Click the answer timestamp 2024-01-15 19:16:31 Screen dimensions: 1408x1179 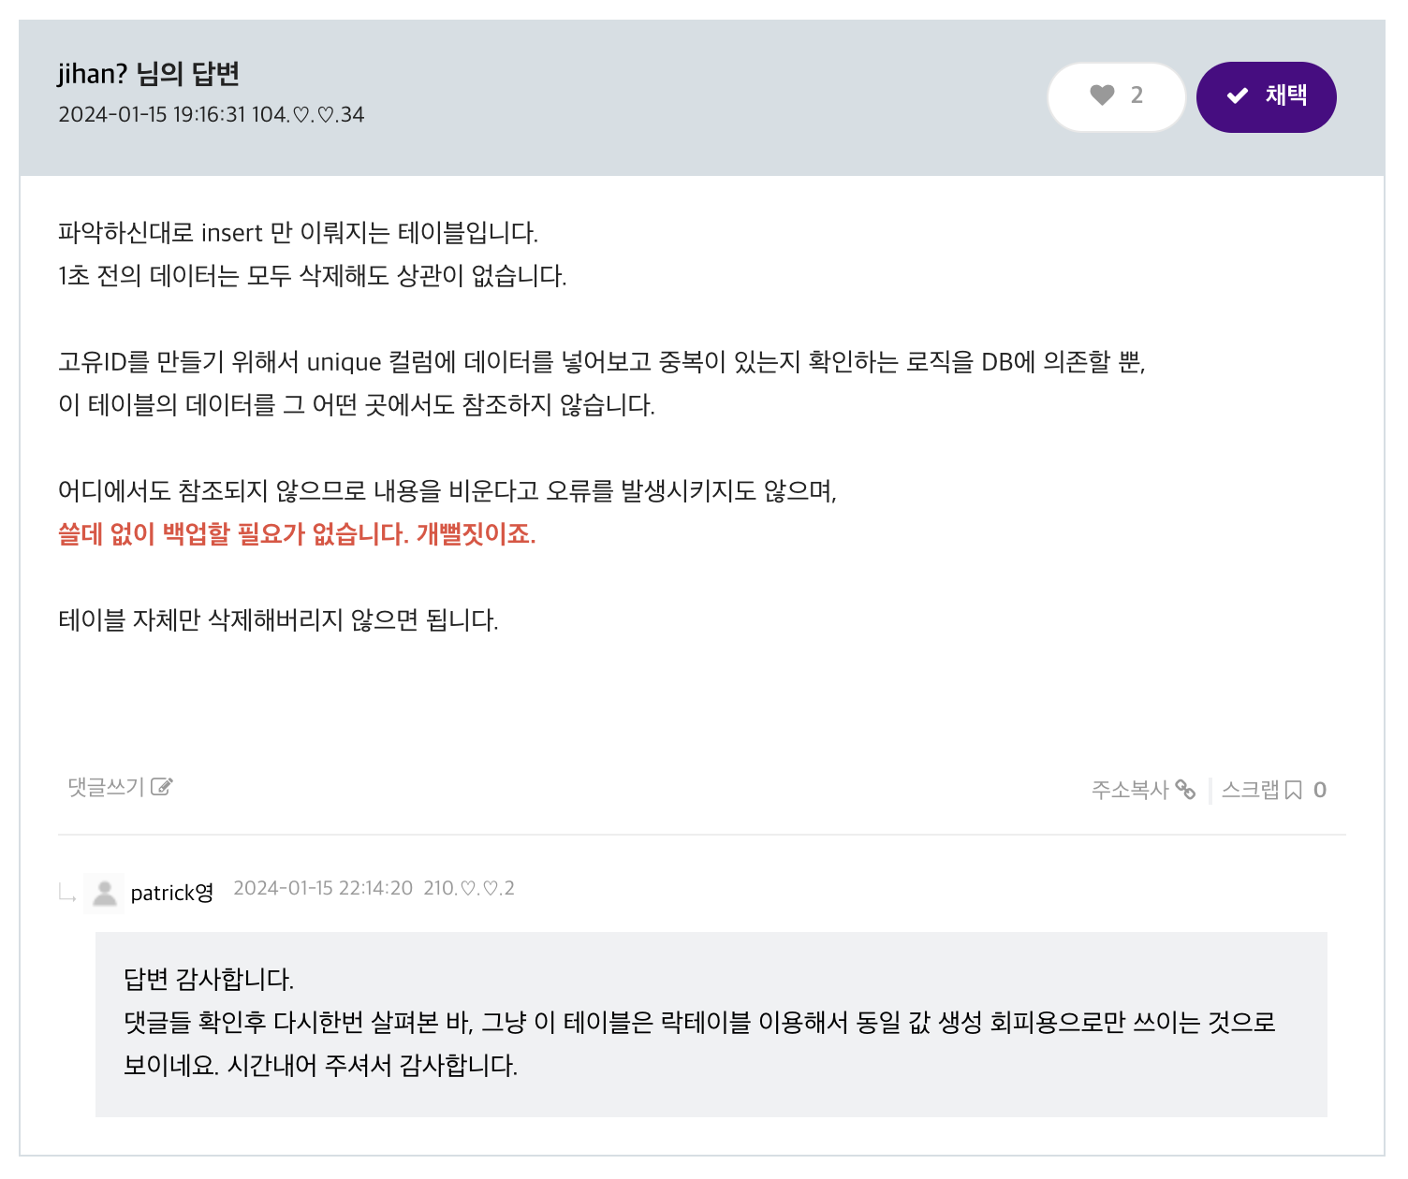pos(152,115)
